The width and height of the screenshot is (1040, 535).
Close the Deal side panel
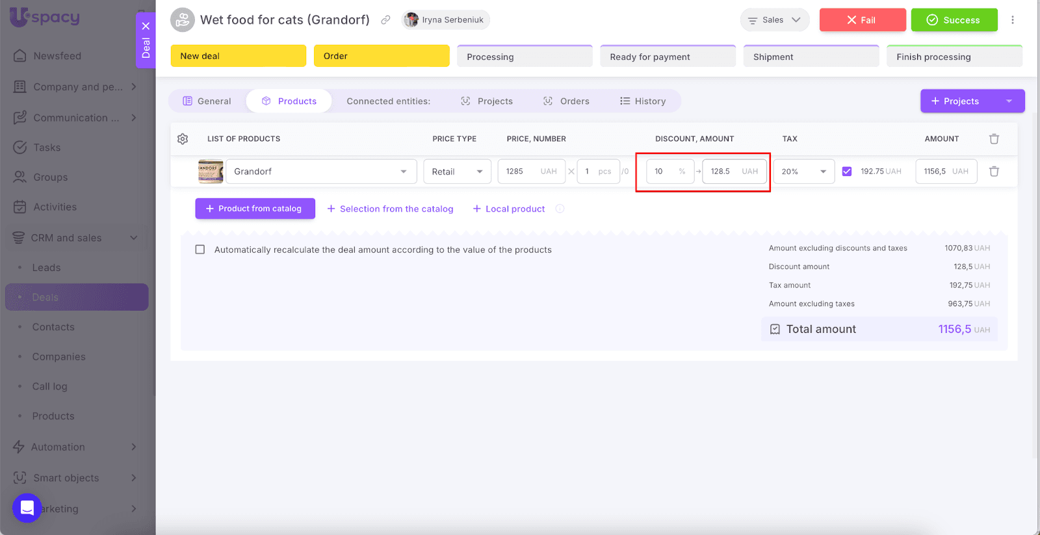[x=146, y=26]
